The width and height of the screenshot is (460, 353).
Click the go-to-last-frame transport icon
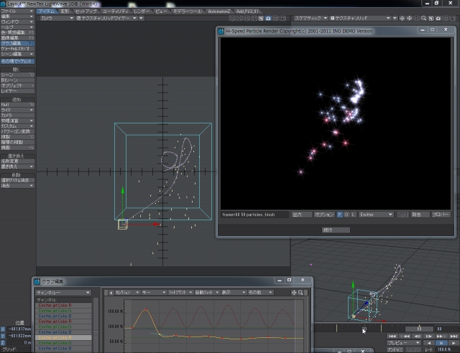click(453, 336)
